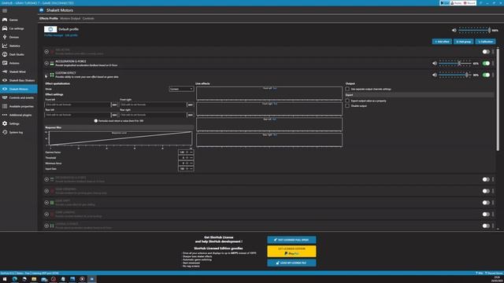Switch to the Controls tab
This screenshot has width=504, height=283.
tap(88, 18)
